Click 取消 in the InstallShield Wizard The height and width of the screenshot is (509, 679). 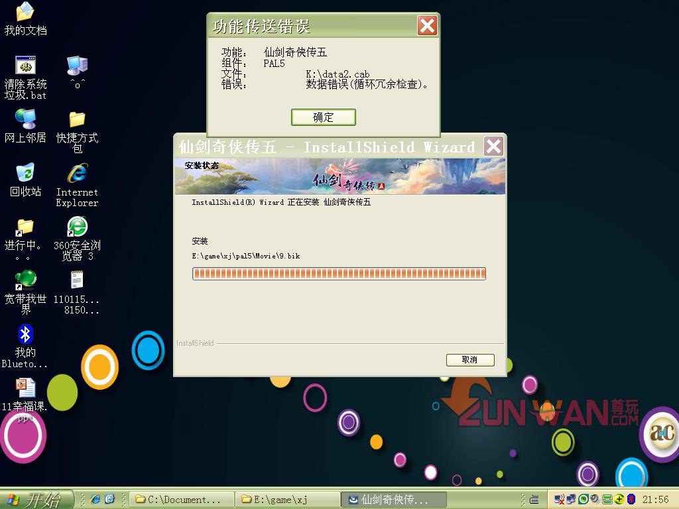click(470, 360)
